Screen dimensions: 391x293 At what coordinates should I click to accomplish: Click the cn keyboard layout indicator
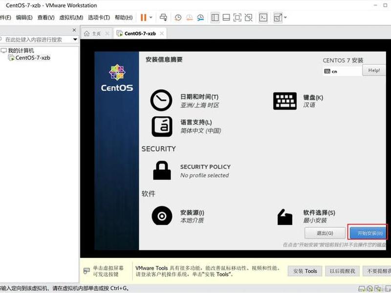(x=342, y=71)
